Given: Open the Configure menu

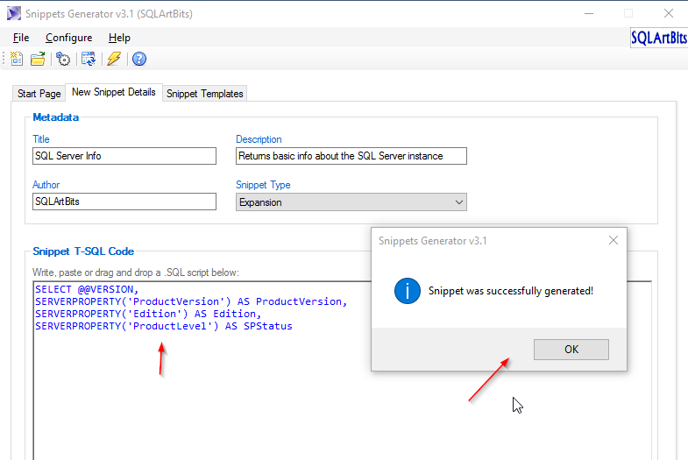Looking at the screenshot, I should click(68, 38).
